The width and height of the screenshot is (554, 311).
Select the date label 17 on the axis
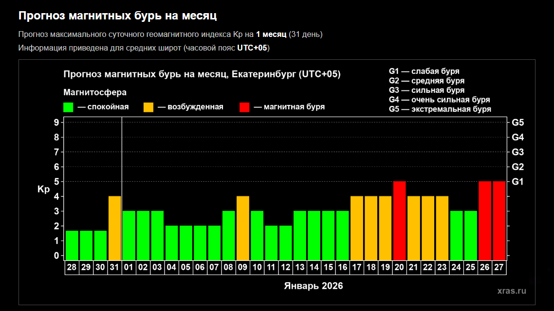[357, 268]
